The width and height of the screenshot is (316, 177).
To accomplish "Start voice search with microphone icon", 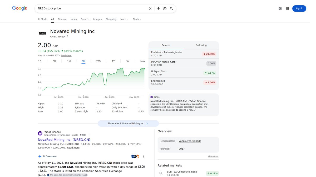I will point(158,8).
